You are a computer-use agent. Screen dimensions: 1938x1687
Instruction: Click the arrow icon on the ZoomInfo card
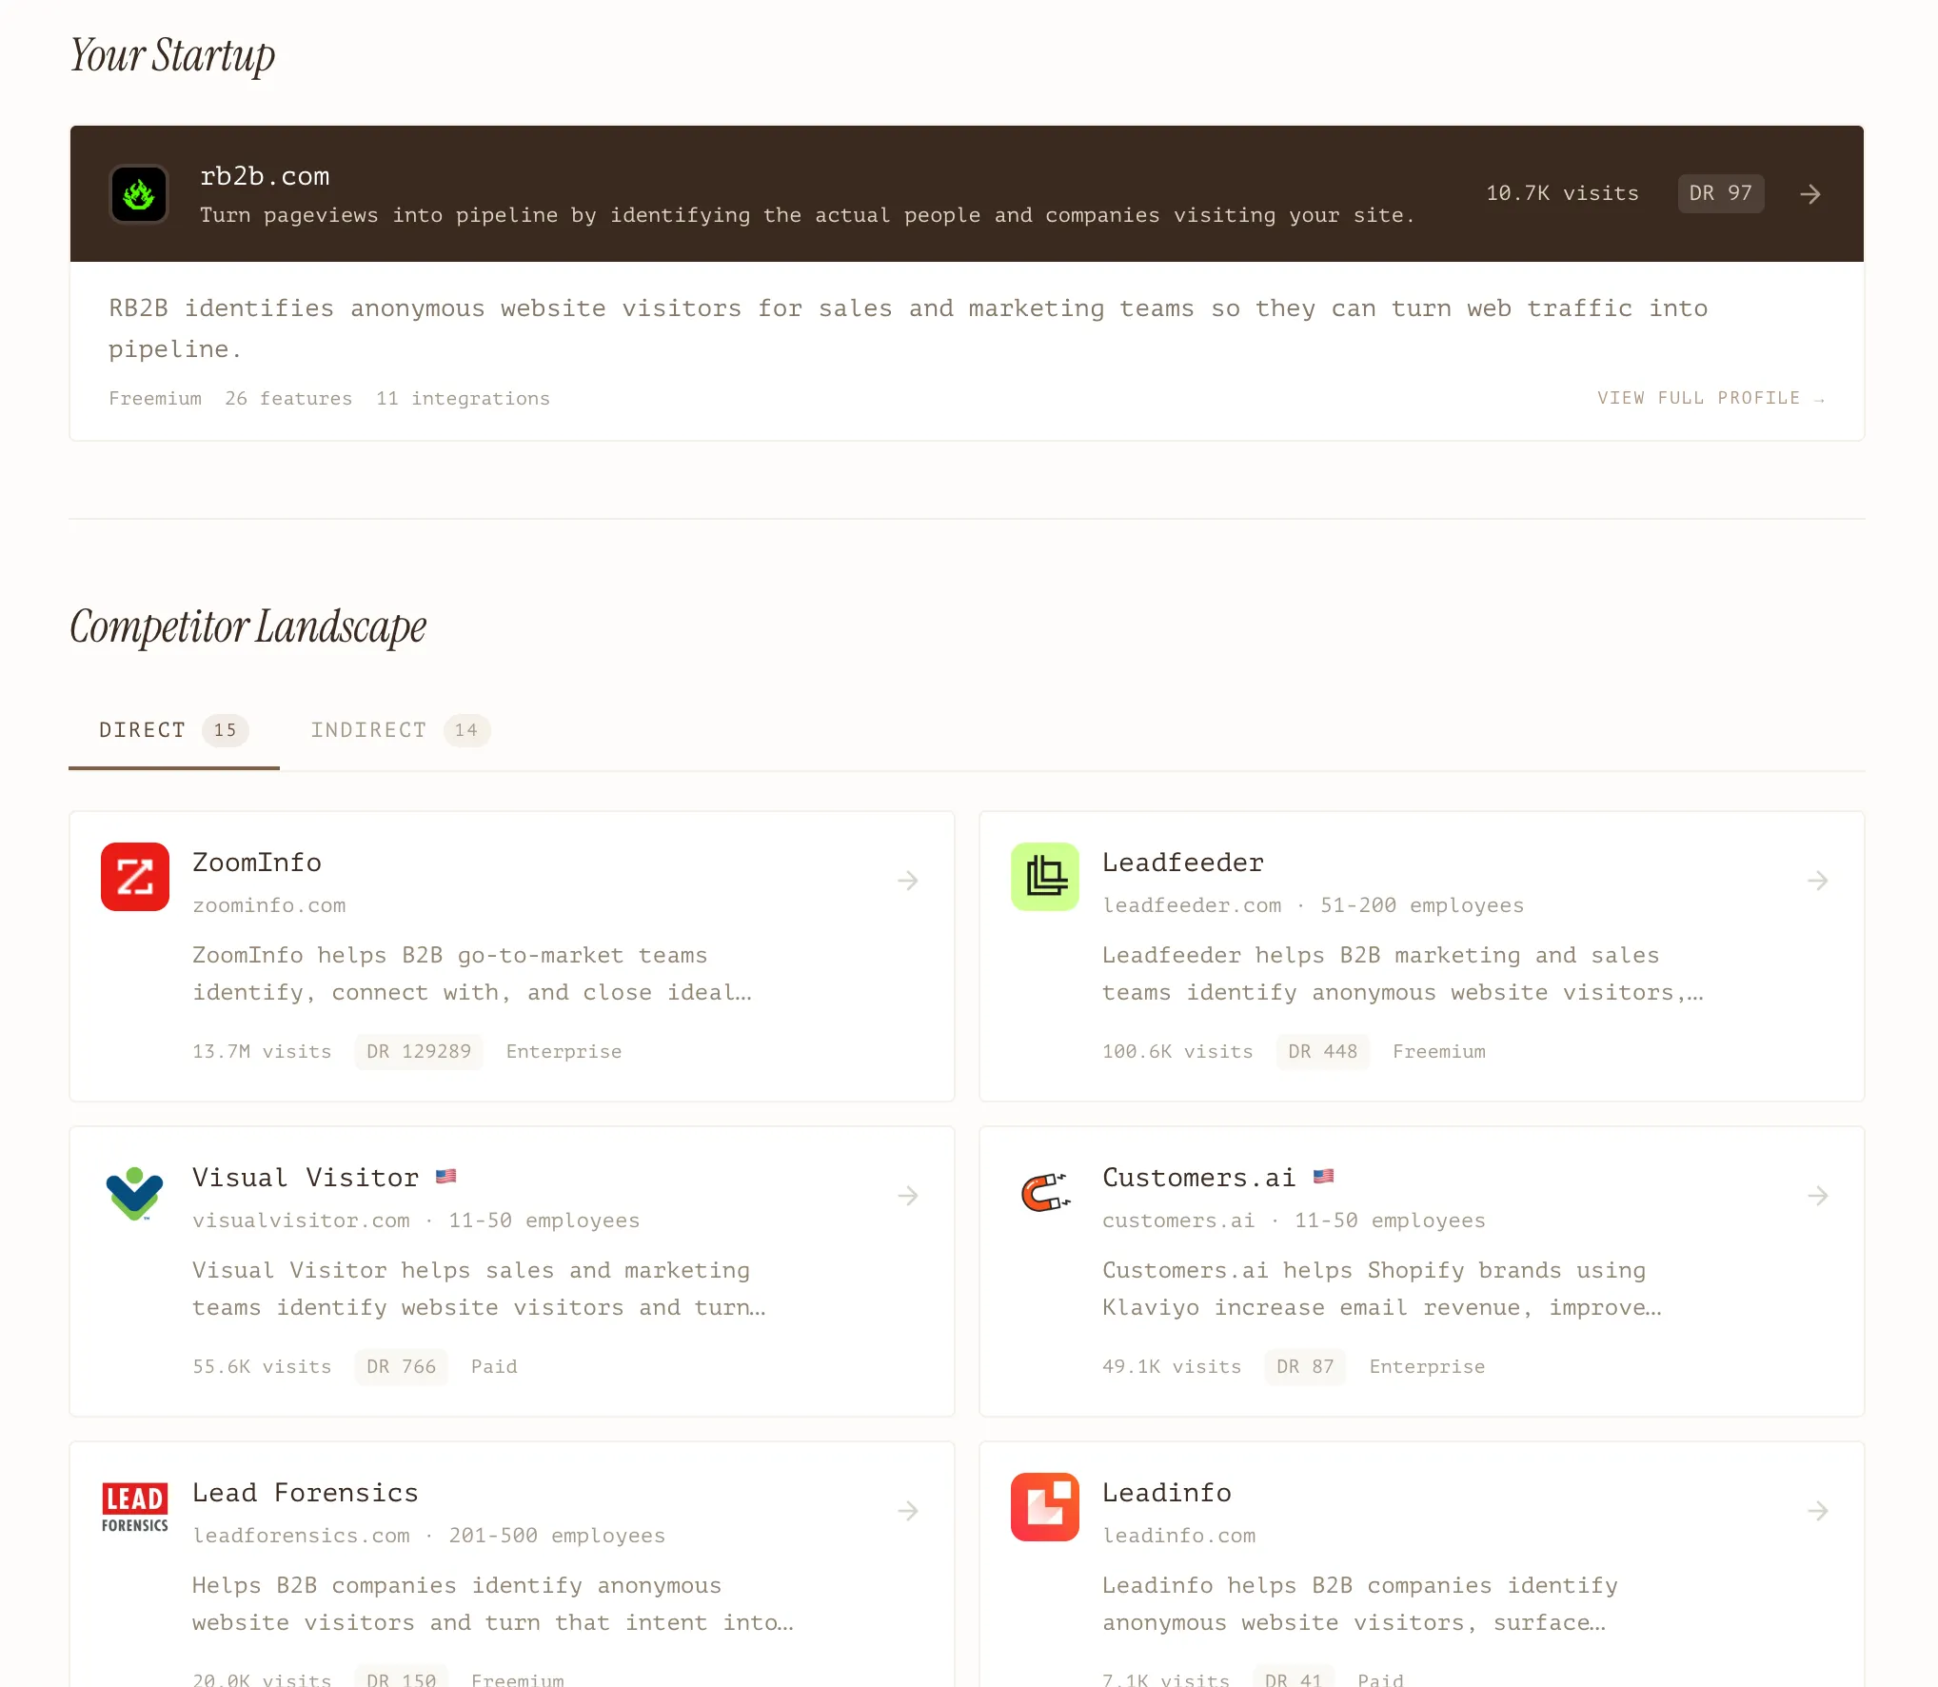click(908, 880)
